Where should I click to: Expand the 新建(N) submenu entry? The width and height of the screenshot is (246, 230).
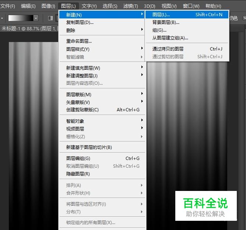pos(102,15)
